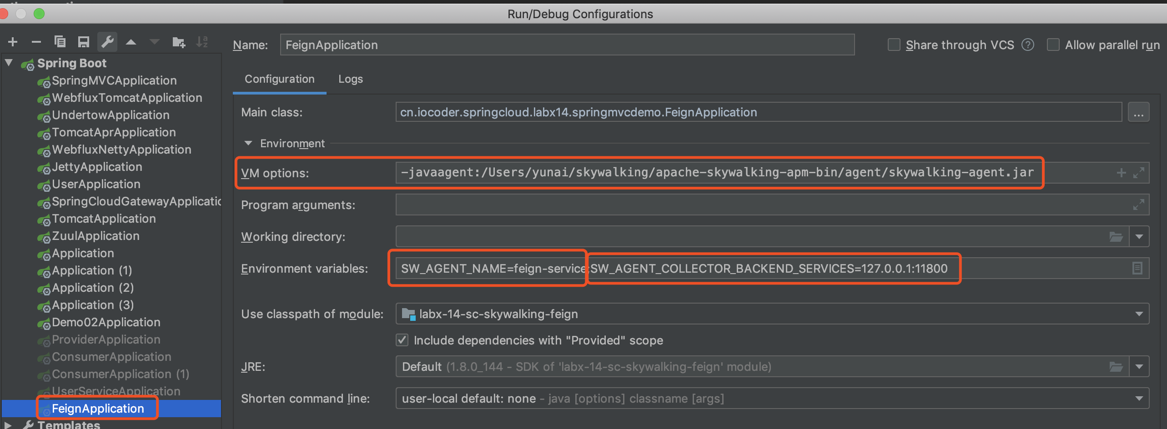This screenshot has width=1167, height=429.
Task: Select JettyApplication configuration
Action: pyautogui.click(x=97, y=167)
